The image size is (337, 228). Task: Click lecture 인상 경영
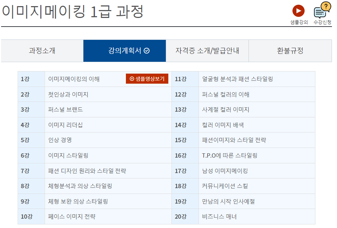(x=60, y=140)
